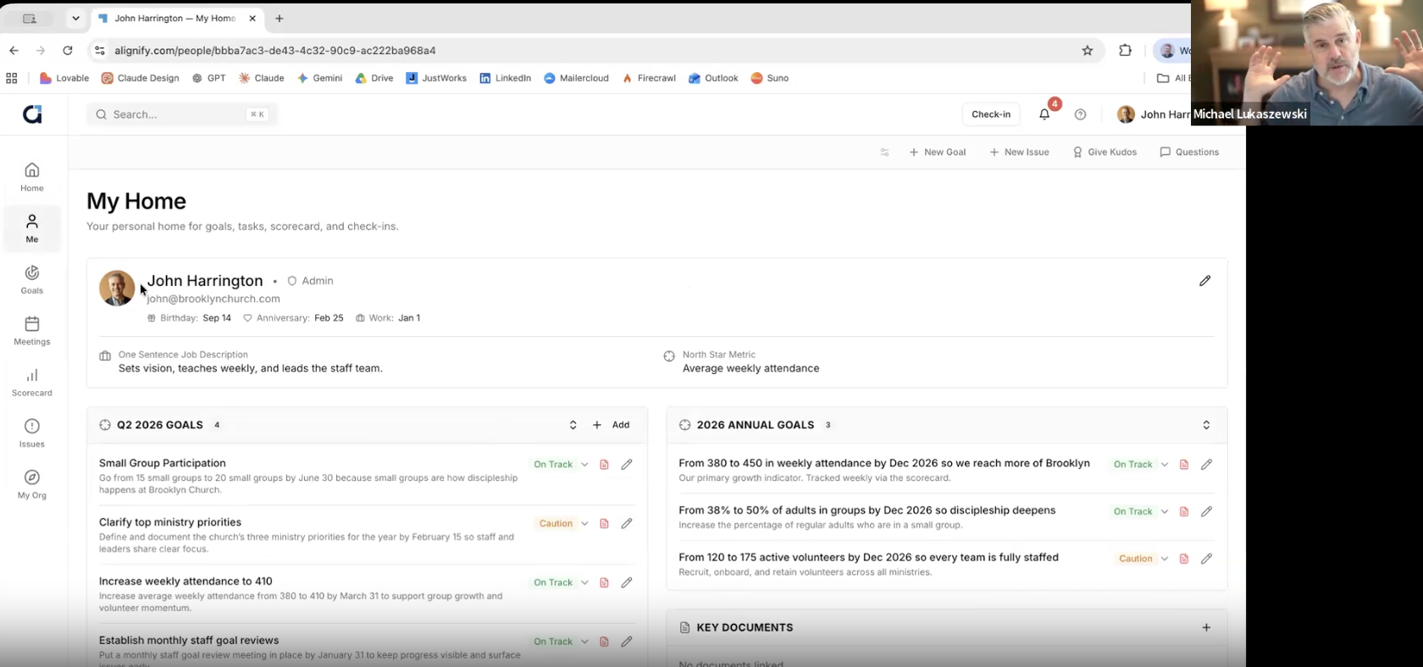This screenshot has width=1423, height=667.
Task: Edit the 380 to 450 attendance annual goal
Action: point(1206,465)
